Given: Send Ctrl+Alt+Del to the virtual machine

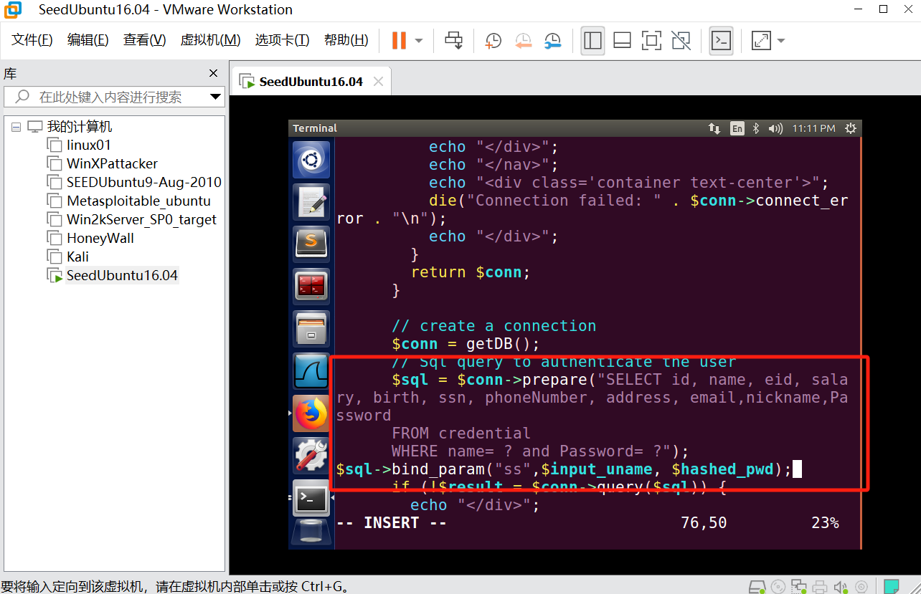Looking at the screenshot, I should coord(453,40).
